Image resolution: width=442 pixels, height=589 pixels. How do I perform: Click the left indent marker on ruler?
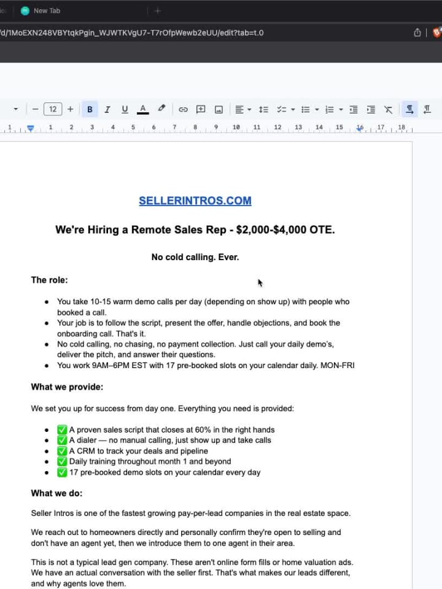click(x=31, y=128)
